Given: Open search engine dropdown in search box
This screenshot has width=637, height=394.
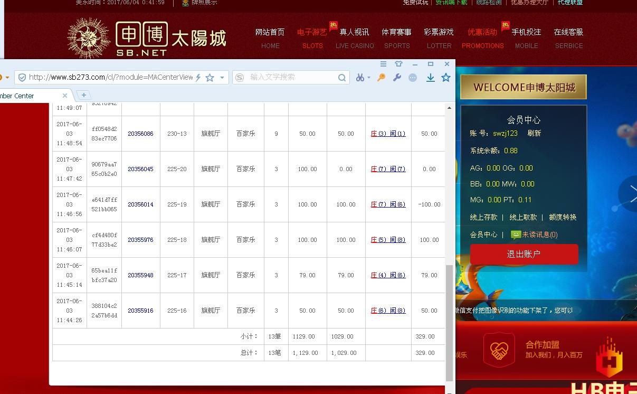Looking at the screenshot, I should [x=240, y=77].
